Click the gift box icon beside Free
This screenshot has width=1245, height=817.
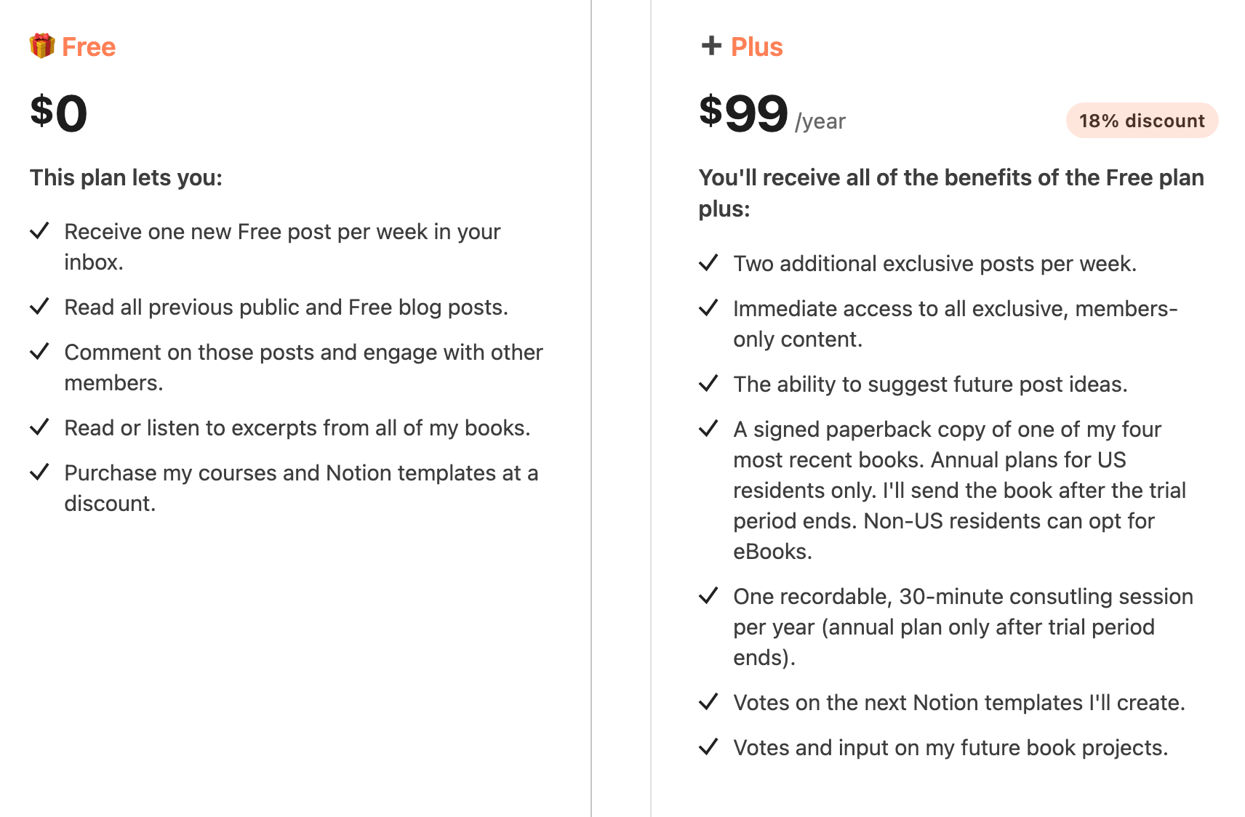click(x=42, y=46)
